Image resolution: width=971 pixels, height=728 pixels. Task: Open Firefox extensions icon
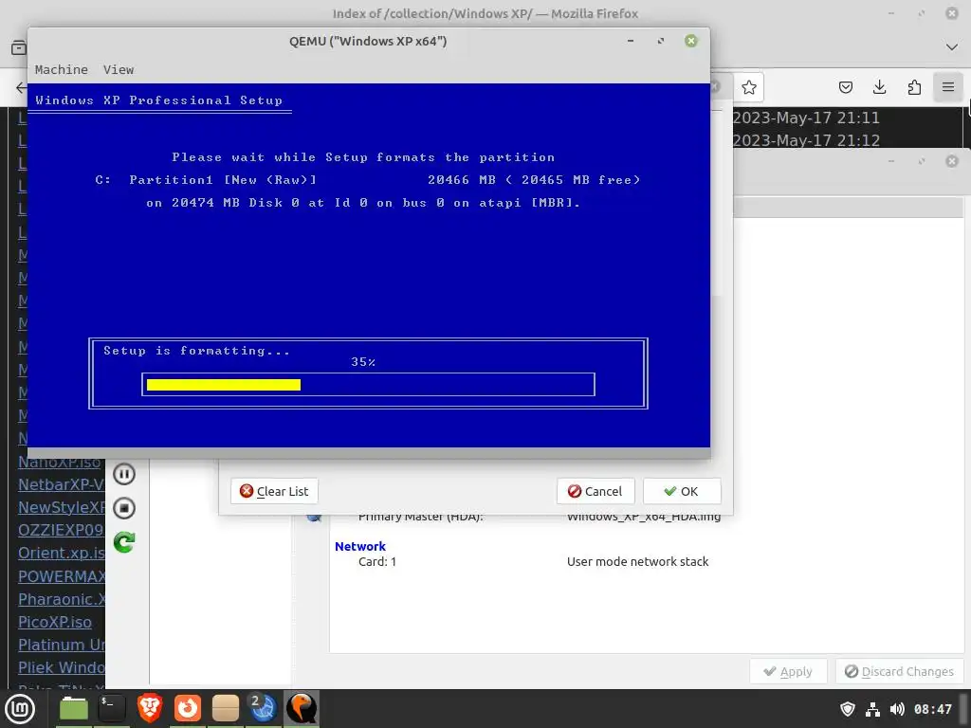[x=914, y=87]
